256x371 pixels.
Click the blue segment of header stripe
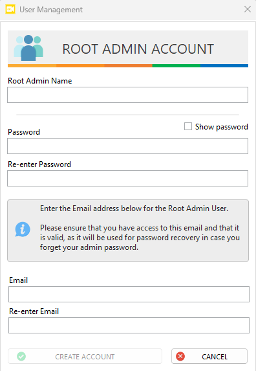click(x=224, y=66)
